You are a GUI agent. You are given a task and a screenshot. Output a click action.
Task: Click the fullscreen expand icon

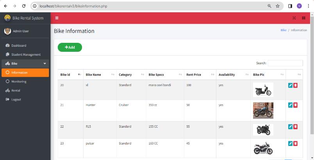coord(294,18)
